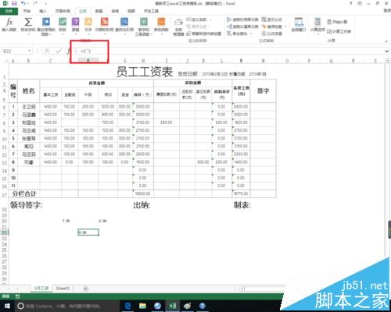
Task: Click inside the formula bar input
Action: [x=229, y=51]
